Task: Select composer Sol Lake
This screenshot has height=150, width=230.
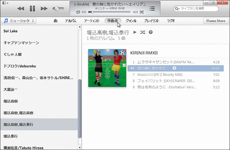Action: click(x=39, y=31)
